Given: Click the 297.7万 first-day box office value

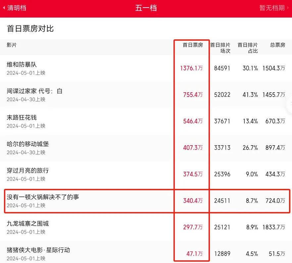Looking at the screenshot, I should (193, 227).
